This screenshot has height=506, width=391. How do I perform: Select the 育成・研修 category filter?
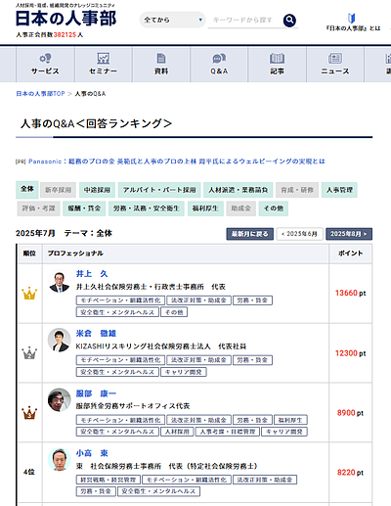point(297,190)
